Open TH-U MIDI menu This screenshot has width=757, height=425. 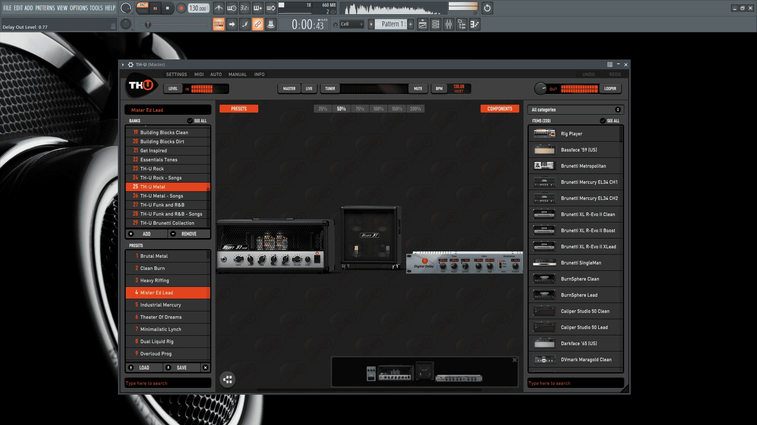[x=199, y=74]
